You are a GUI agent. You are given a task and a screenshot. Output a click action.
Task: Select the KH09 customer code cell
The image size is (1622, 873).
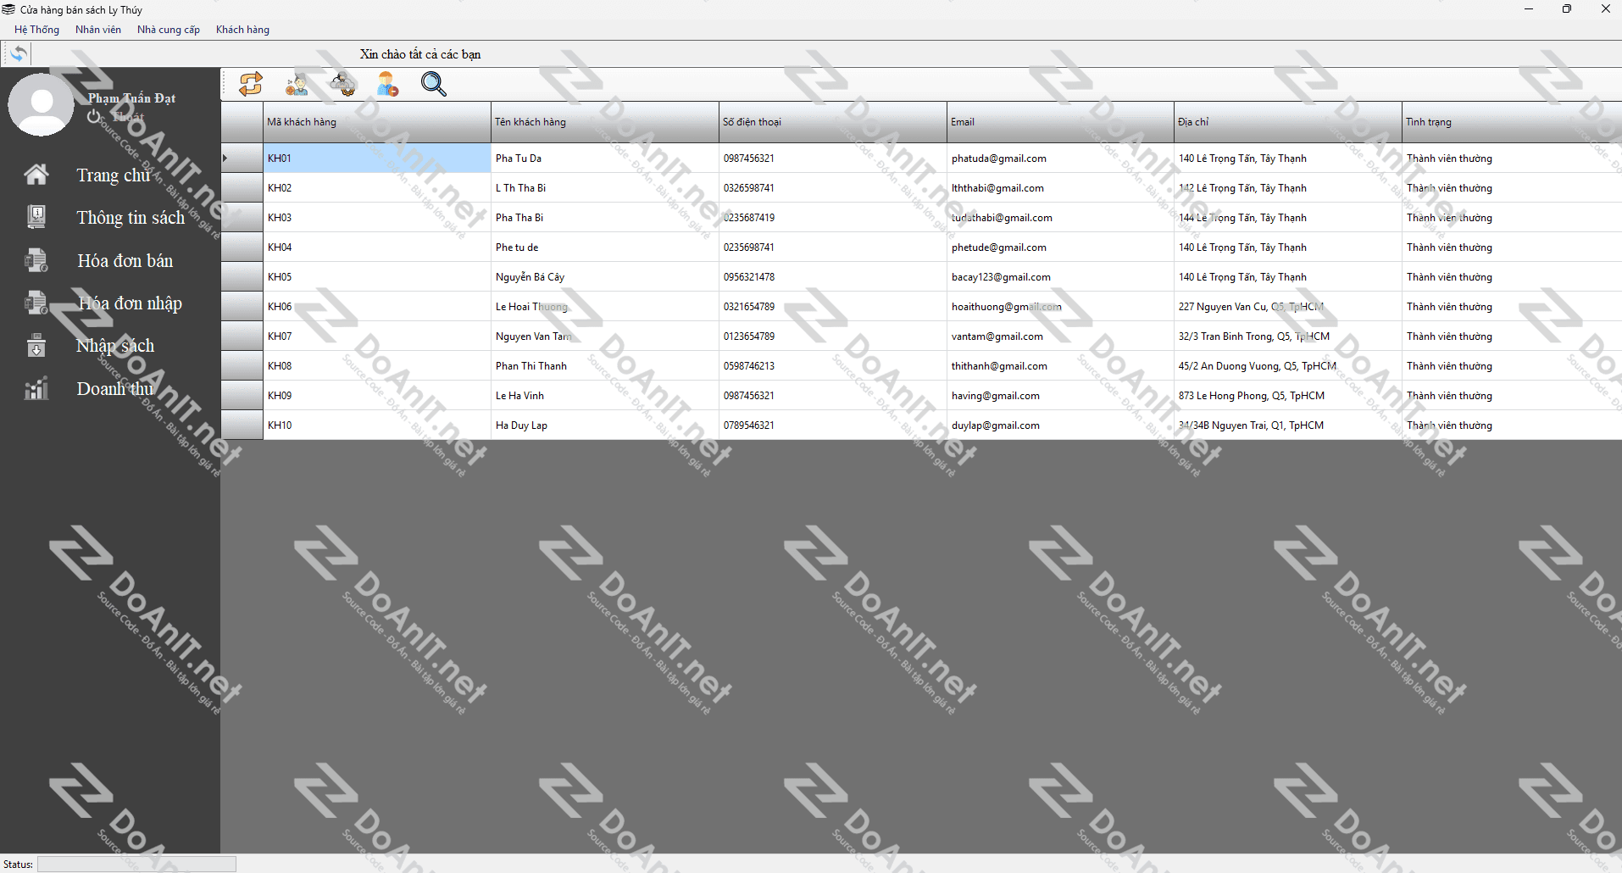(x=376, y=395)
